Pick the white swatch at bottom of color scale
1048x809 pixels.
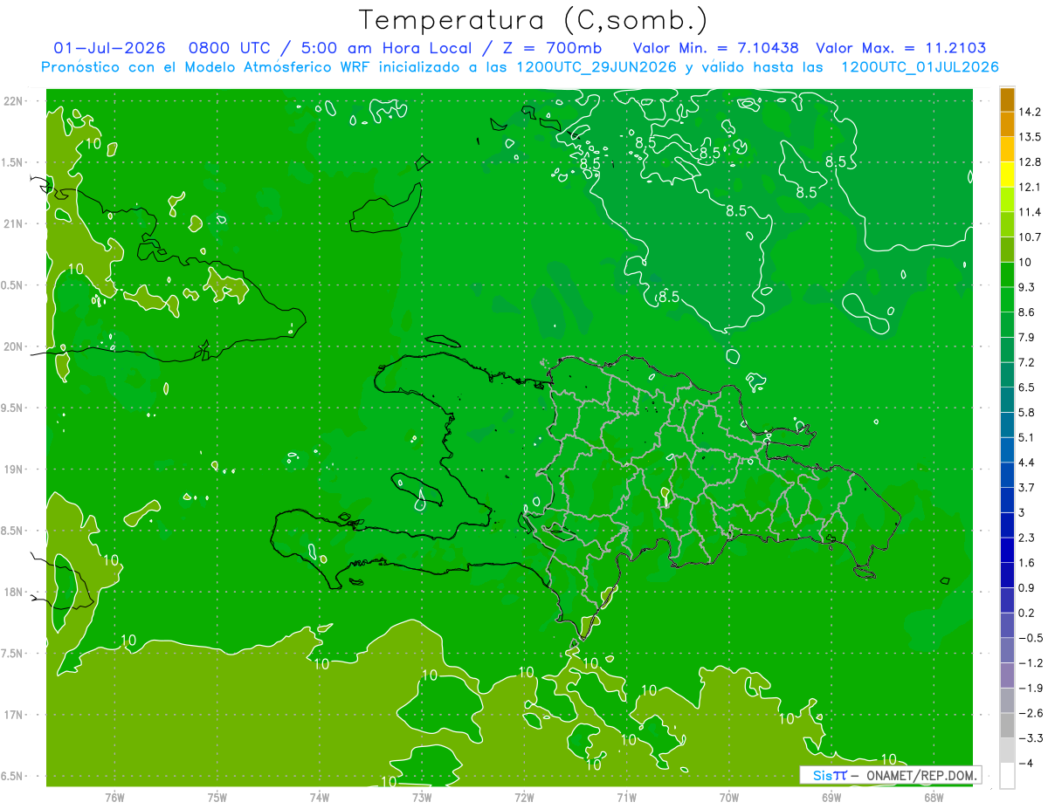pos(1007,775)
